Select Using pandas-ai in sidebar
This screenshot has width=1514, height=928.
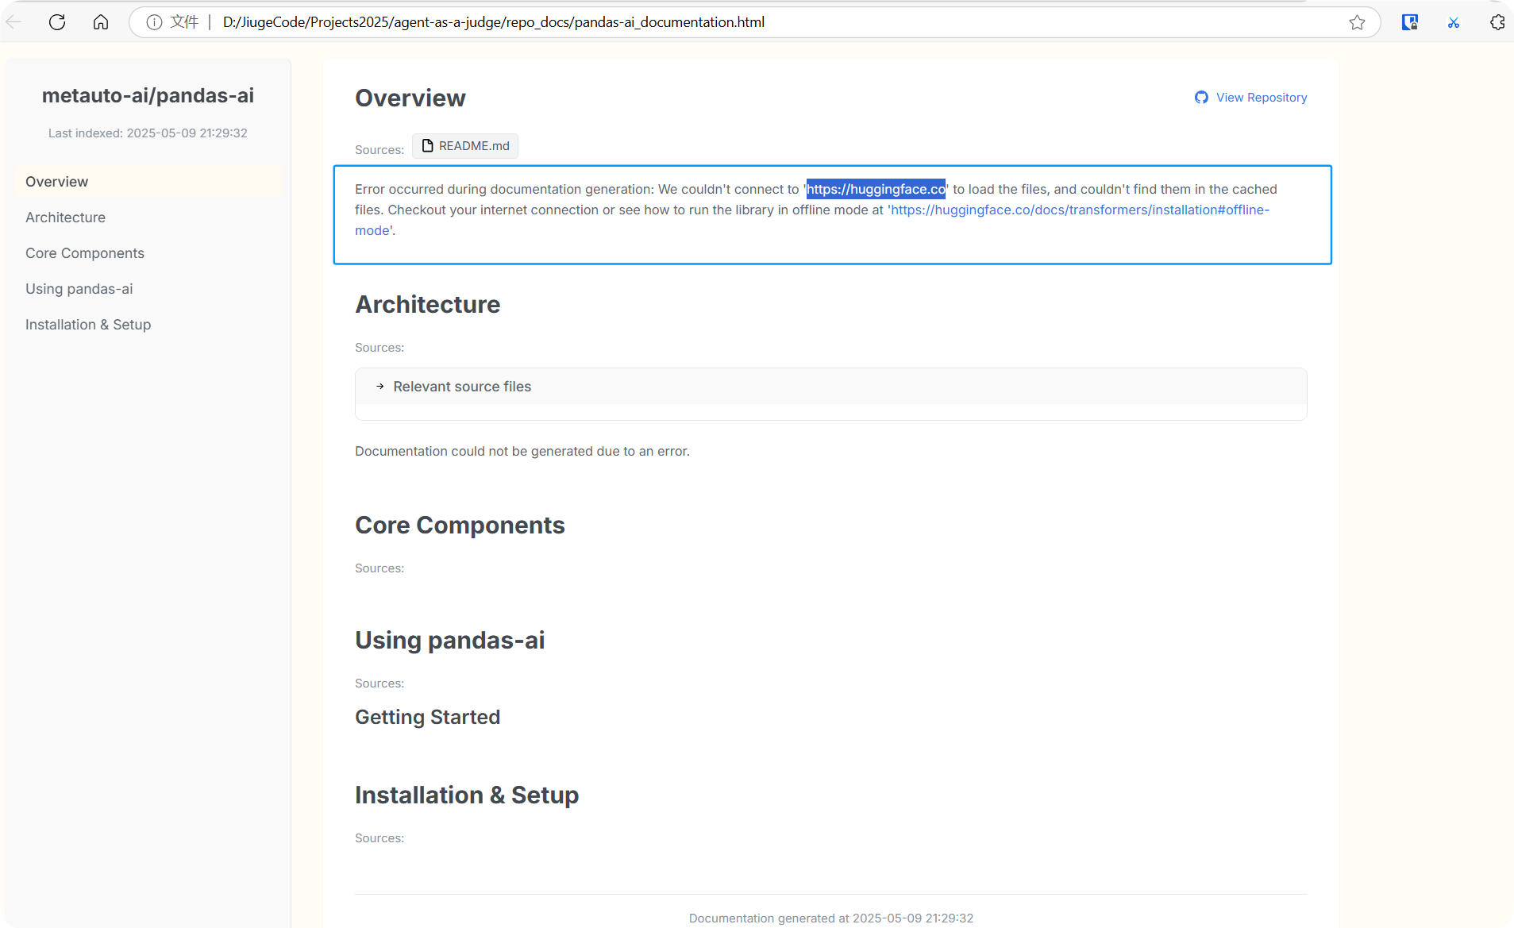(x=148, y=289)
